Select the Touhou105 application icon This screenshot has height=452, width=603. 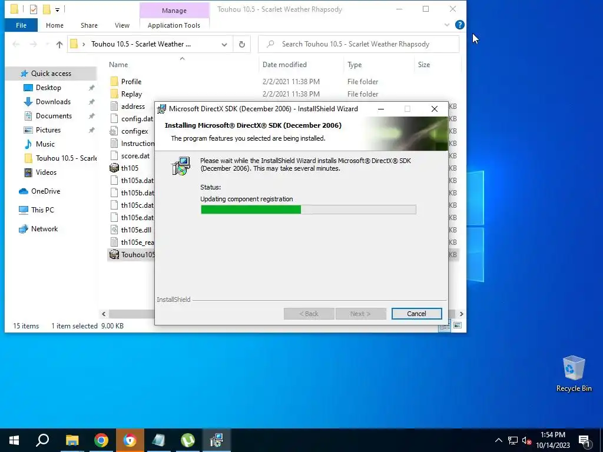(114, 254)
